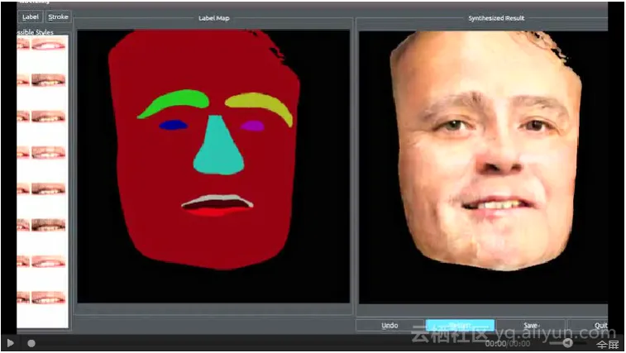Screen dimensions: 626x353
Task: Adjust the volume speaker slider knob
Action: click(x=567, y=342)
